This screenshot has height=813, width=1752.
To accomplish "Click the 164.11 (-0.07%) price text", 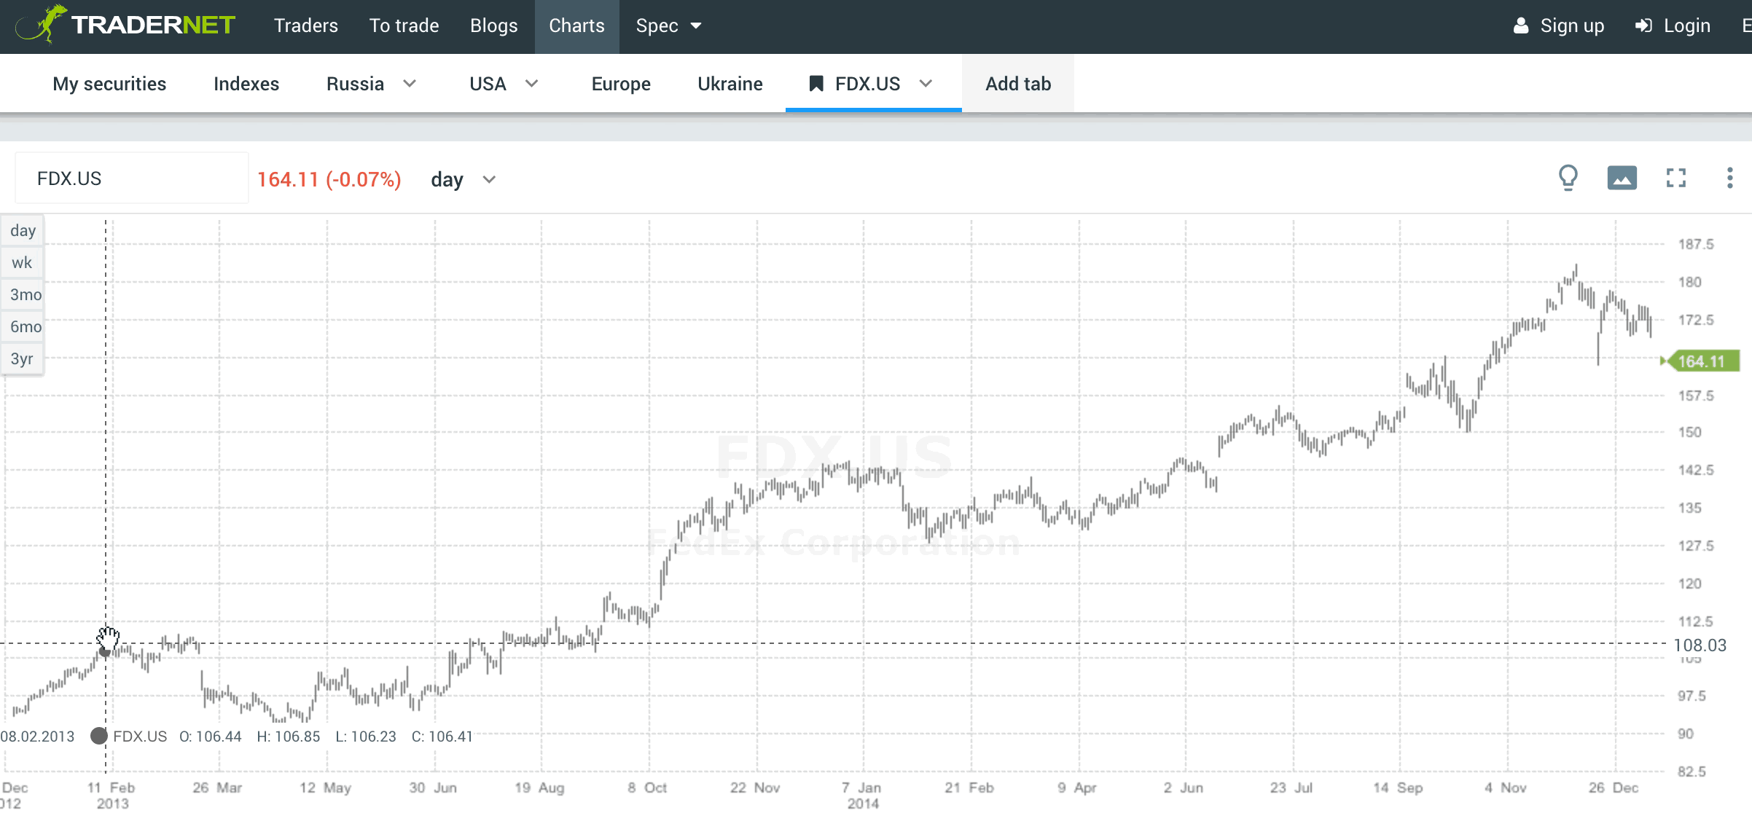I will 329,179.
